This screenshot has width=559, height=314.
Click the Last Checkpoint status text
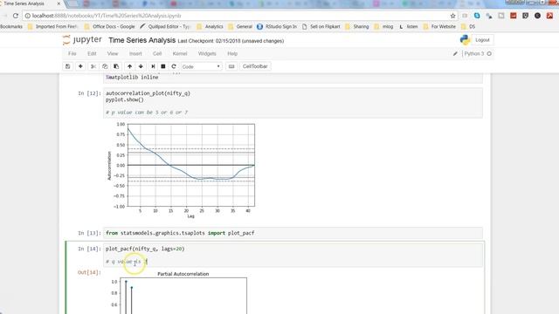[231, 41]
